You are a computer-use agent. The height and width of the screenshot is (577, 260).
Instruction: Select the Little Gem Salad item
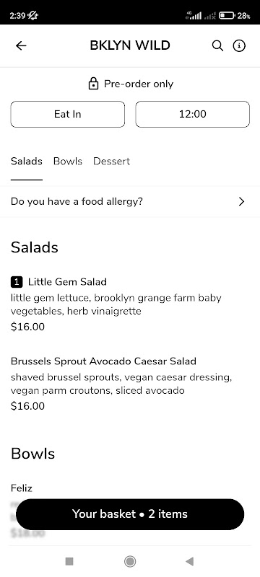(x=130, y=304)
